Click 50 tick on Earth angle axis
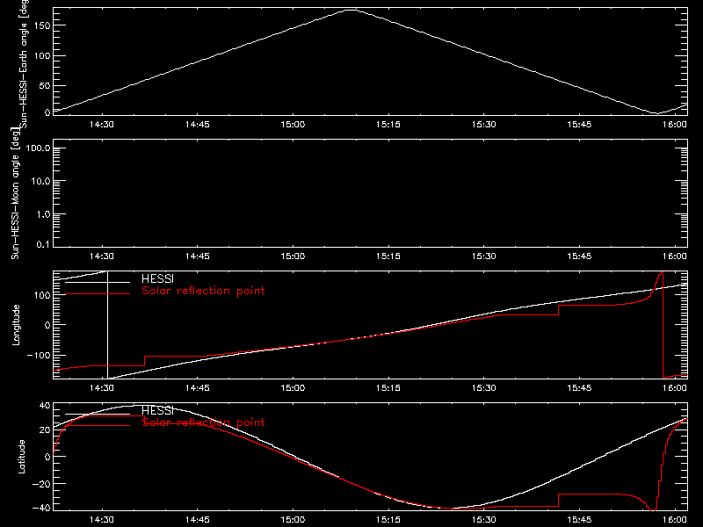 point(45,85)
